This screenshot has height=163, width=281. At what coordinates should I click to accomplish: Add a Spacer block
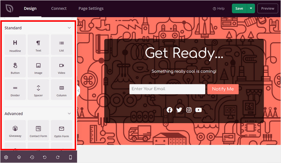tap(38, 89)
